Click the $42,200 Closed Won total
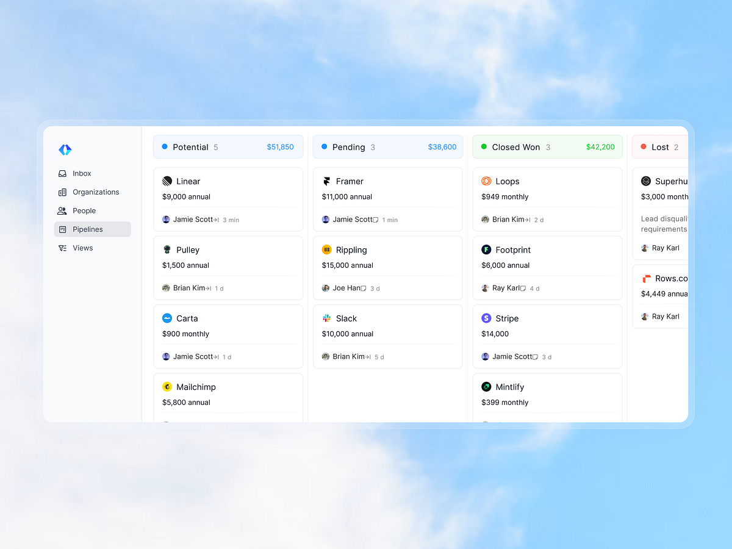 tap(601, 147)
